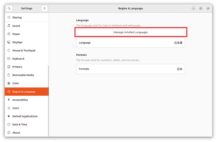Open the Sharing settings panel
Image resolution: width=217 pixels, height=142 pixels.
pyautogui.click(x=27, y=17)
